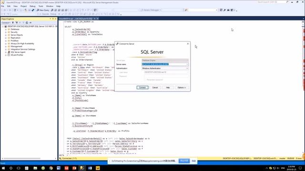Open the File menu

[2, 6]
